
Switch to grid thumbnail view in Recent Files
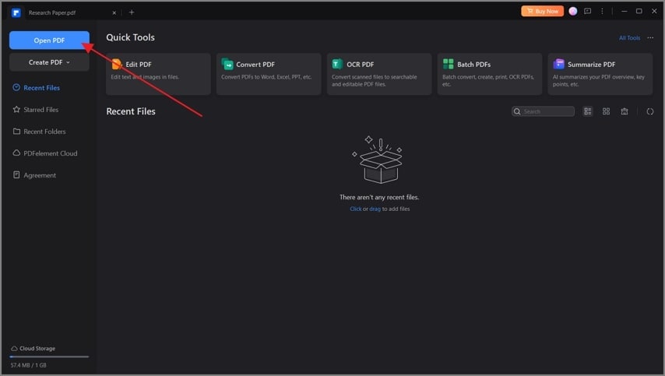(606, 111)
